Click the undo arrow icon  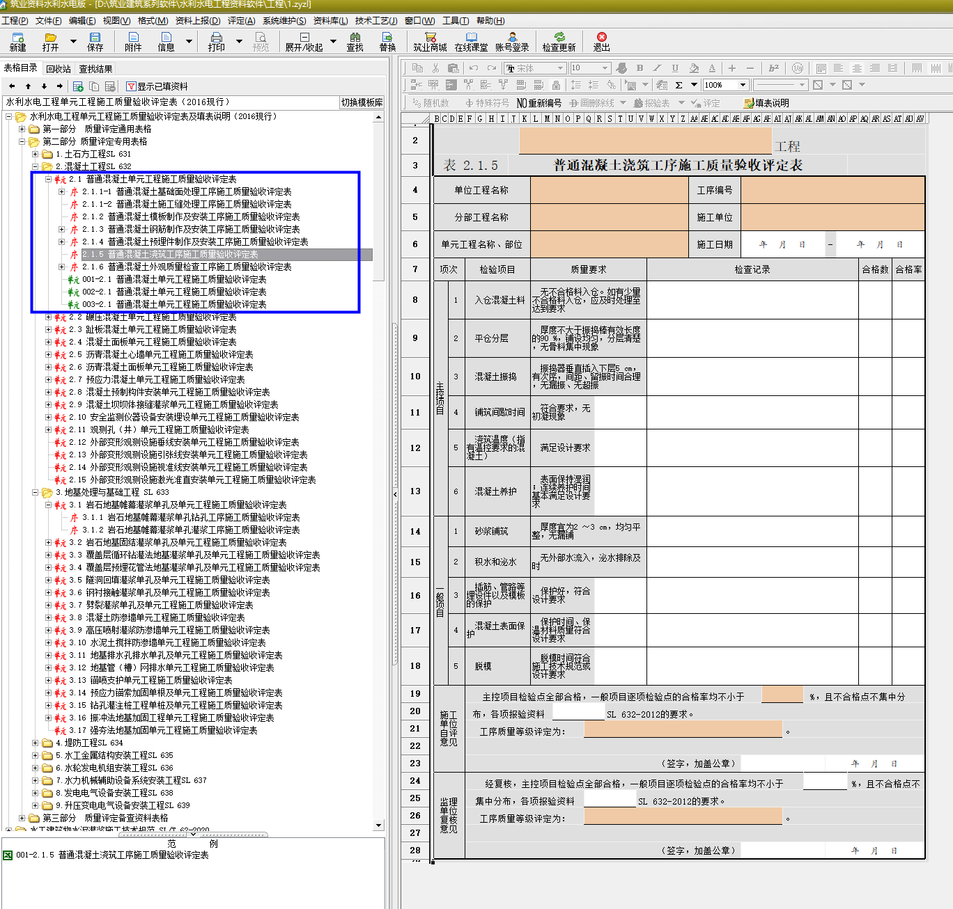[x=474, y=68]
